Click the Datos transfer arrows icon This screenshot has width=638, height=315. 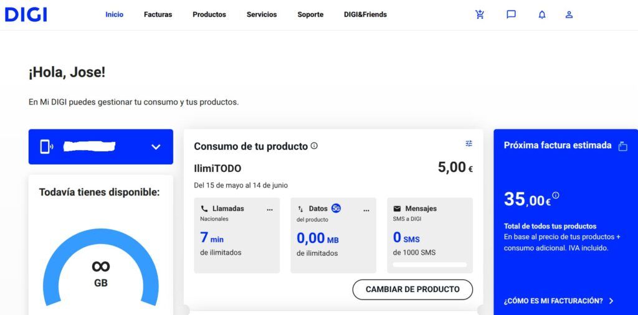[x=301, y=209]
